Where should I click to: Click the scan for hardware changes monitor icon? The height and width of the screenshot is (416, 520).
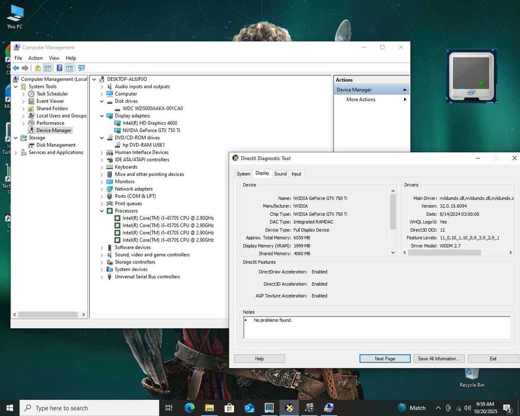click(81, 68)
